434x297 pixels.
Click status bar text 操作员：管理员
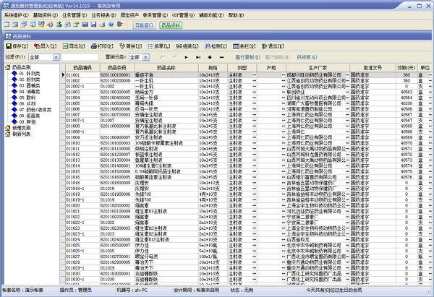pos(75,290)
